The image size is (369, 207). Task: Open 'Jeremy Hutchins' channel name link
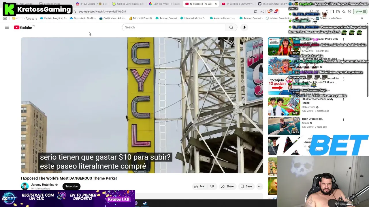coord(43,185)
